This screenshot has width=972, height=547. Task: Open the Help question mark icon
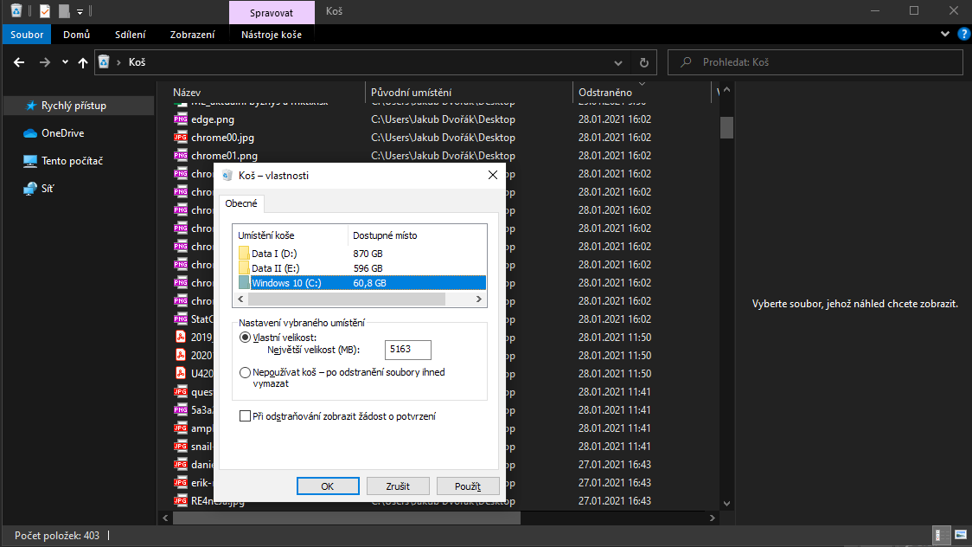[961, 35]
